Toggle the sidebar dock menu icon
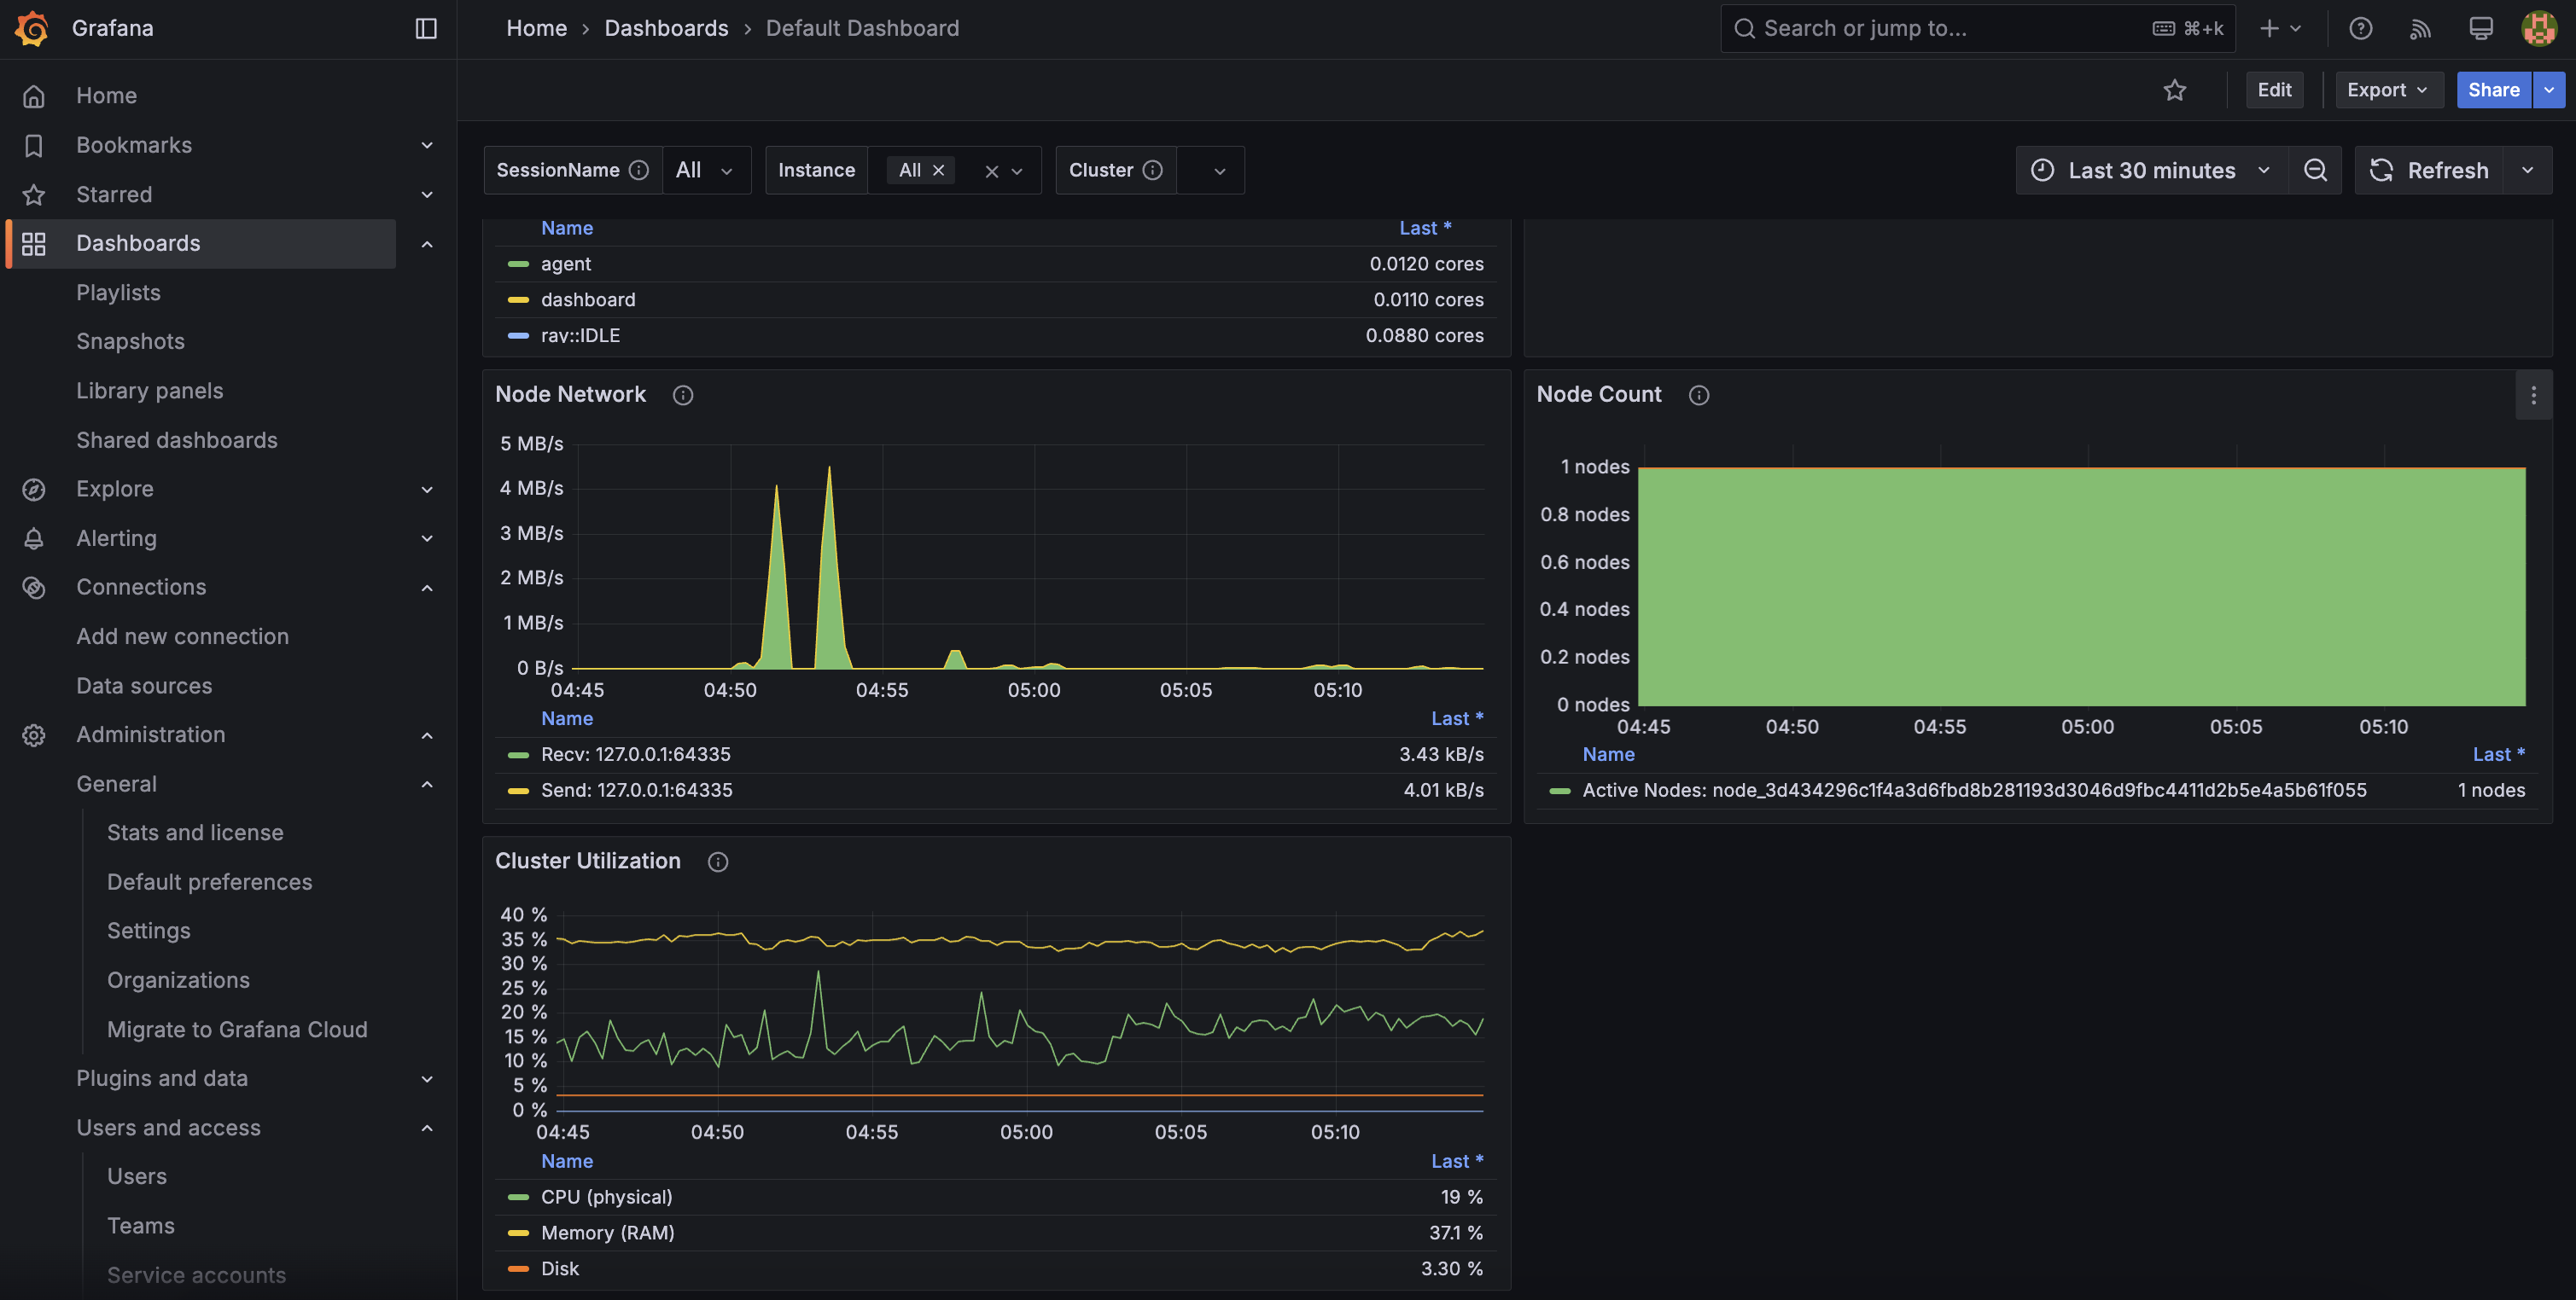This screenshot has width=2576, height=1300. (x=426, y=28)
